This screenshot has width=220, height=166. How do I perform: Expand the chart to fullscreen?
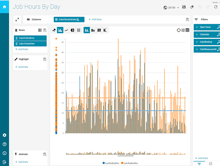17,20
